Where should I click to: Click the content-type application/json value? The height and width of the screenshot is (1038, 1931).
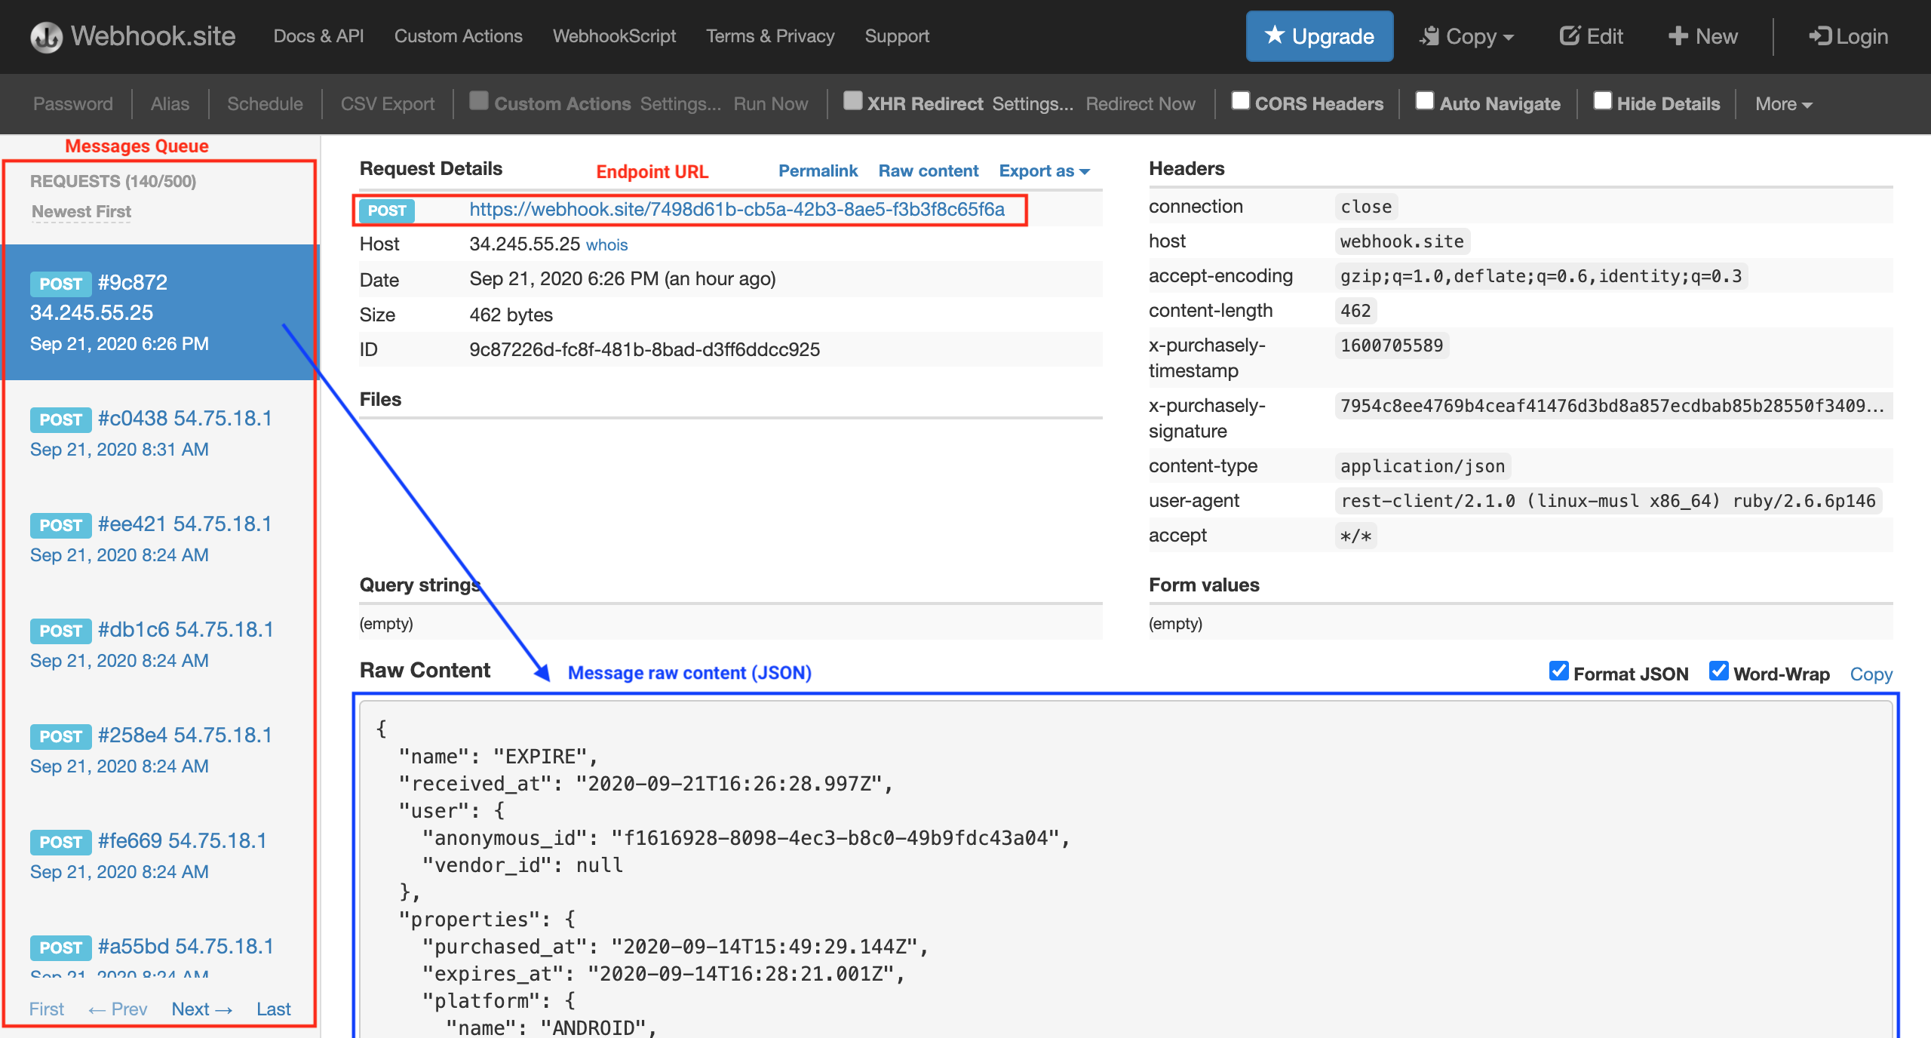coord(1423,466)
